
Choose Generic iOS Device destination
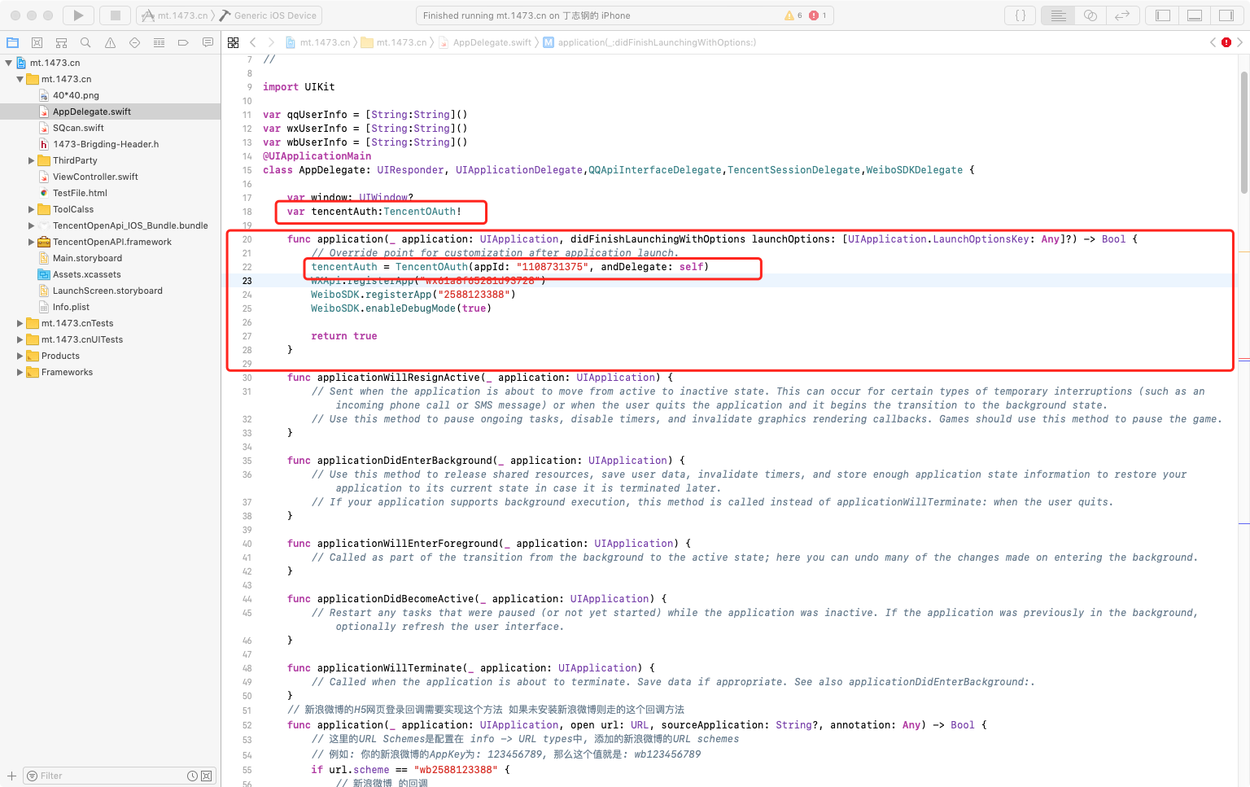(x=269, y=15)
